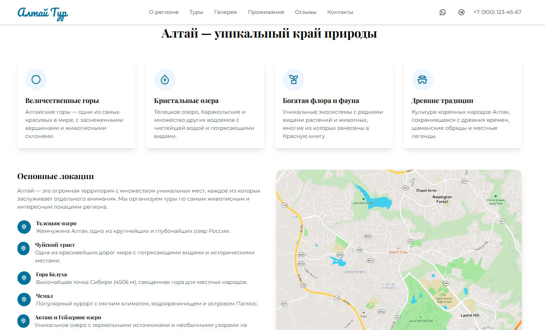This screenshot has height=330, width=545.
Task: Click the location pin beside Чемал
Action: click(x=24, y=300)
